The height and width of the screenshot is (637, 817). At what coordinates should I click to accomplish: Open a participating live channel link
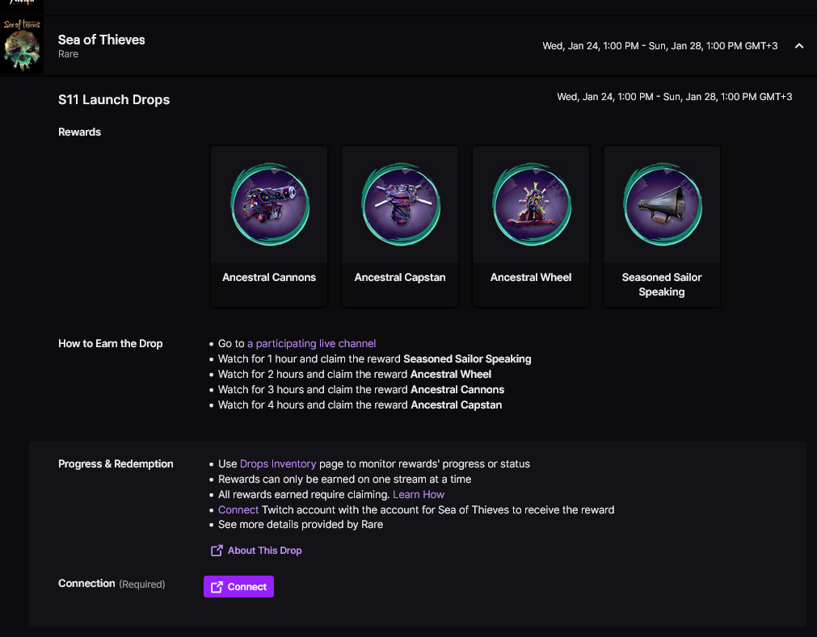click(312, 343)
